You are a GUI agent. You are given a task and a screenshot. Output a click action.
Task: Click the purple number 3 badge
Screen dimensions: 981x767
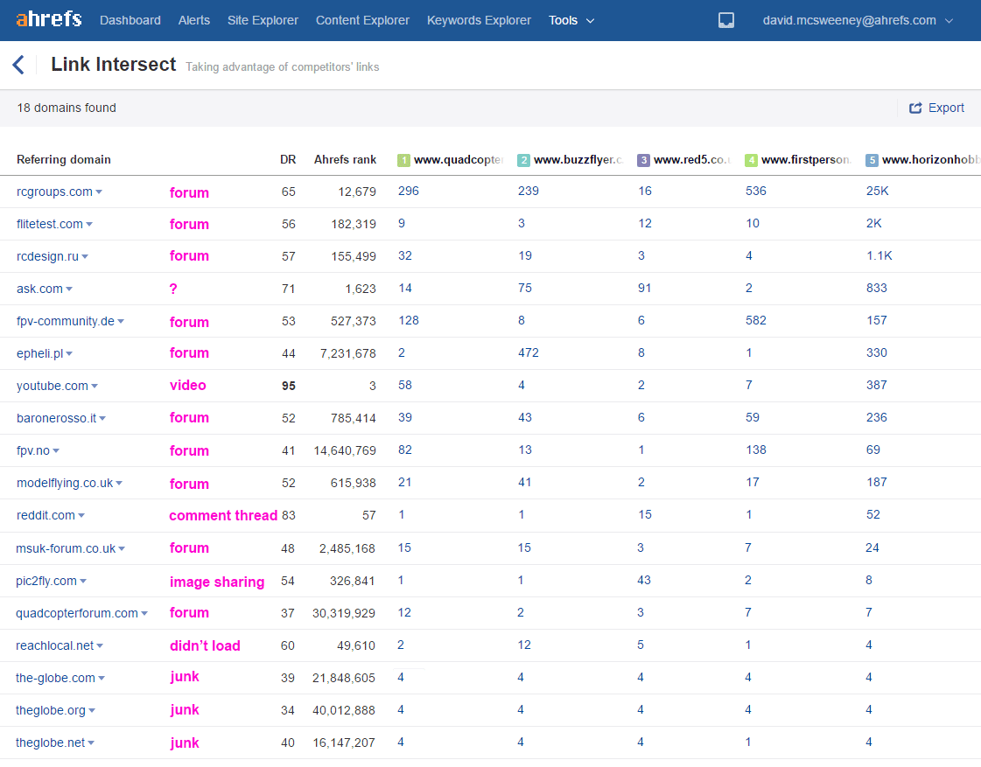pos(644,161)
